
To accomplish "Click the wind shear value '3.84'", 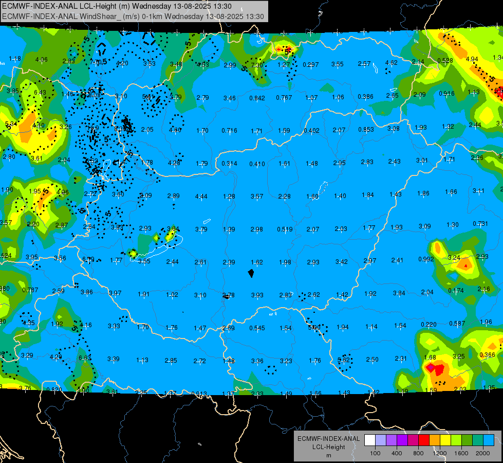I will [x=399, y=293].
